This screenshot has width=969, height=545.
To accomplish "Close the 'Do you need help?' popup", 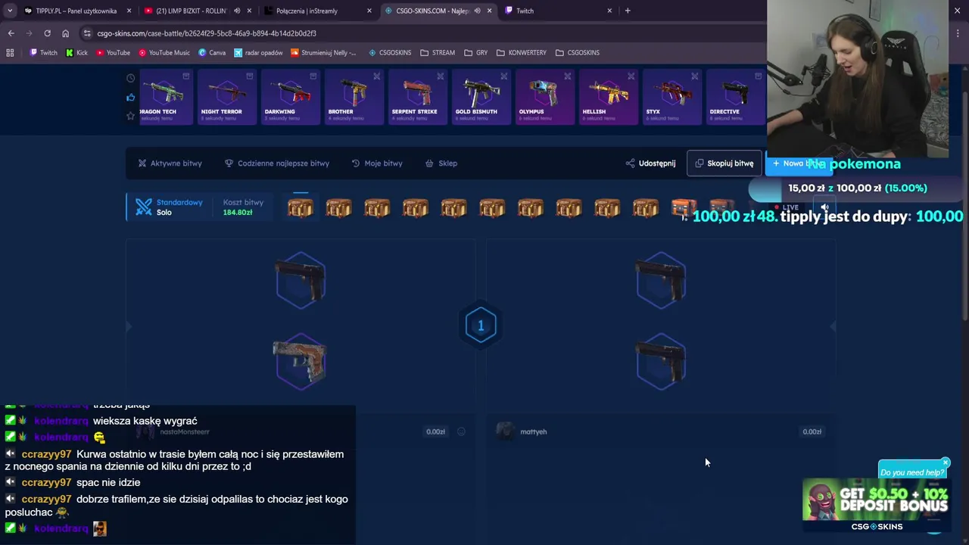I will pos(945,462).
